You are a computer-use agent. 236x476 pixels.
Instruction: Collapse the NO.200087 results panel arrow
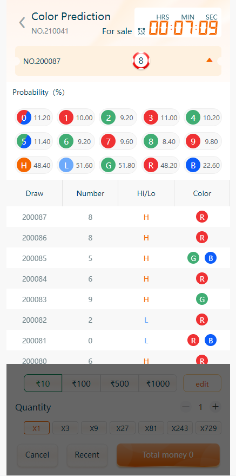click(x=210, y=60)
